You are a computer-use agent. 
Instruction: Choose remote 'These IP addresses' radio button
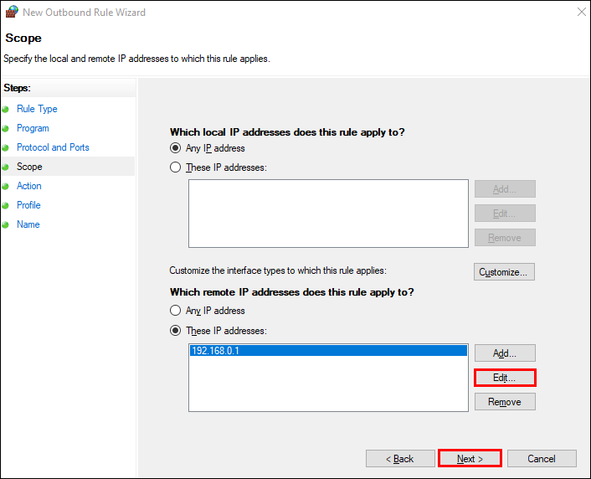(175, 331)
